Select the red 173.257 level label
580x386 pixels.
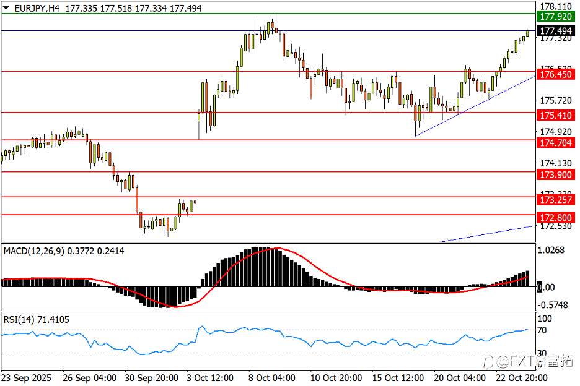[556, 200]
